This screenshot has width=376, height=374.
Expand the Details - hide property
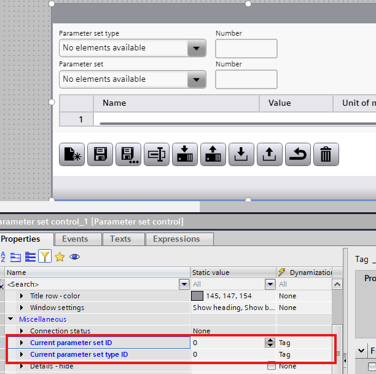coord(22,366)
